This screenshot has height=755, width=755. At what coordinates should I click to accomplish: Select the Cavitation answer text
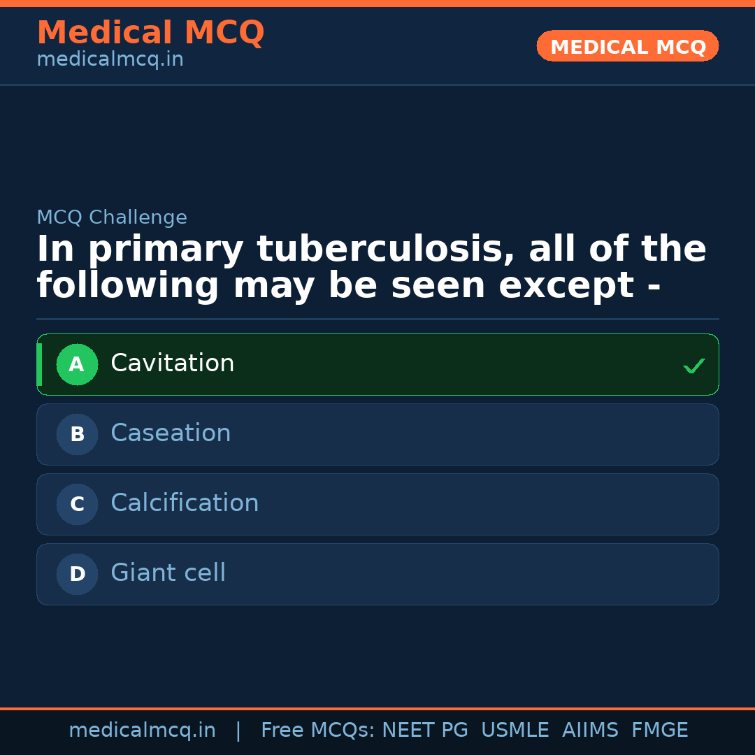(x=173, y=364)
